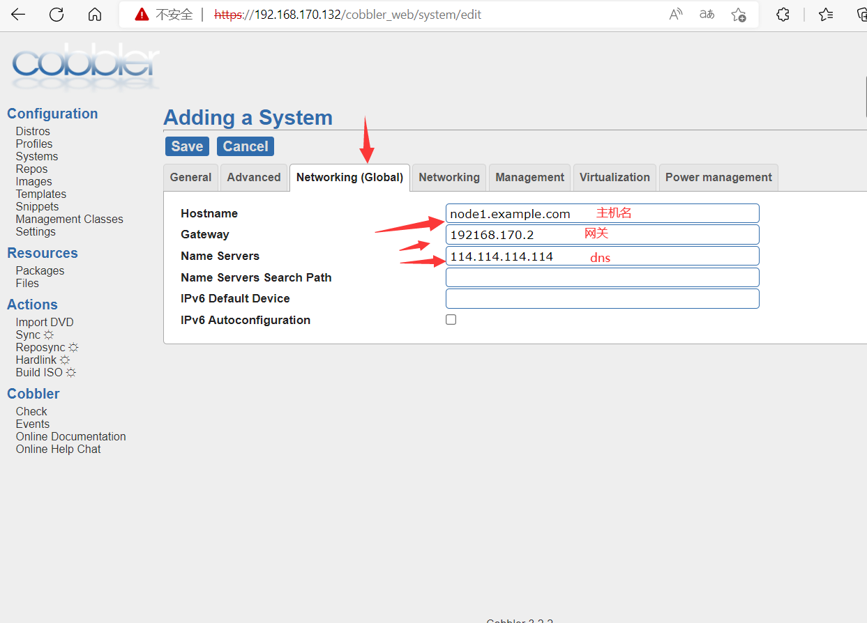Open Snippets in the sidebar

click(x=37, y=207)
